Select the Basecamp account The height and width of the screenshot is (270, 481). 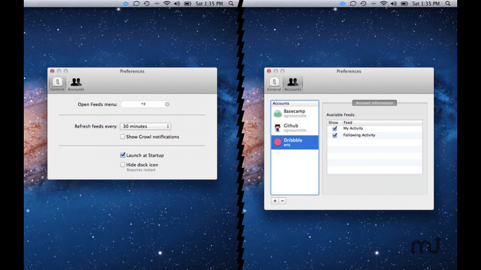coord(295,114)
